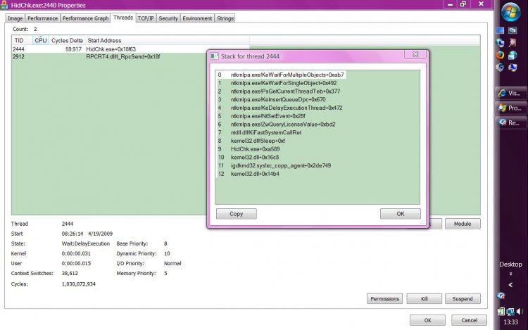Click the pushpin quick launch icon

[513, 43]
